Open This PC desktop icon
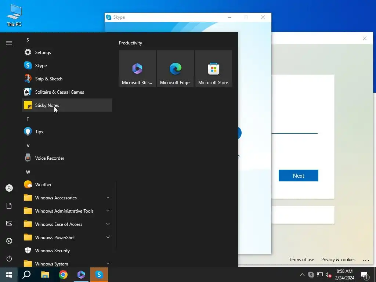This screenshot has width=376, height=282. coord(14,15)
